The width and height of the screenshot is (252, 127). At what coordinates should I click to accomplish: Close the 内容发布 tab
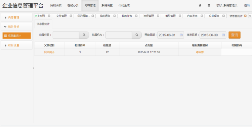tap(202, 16)
